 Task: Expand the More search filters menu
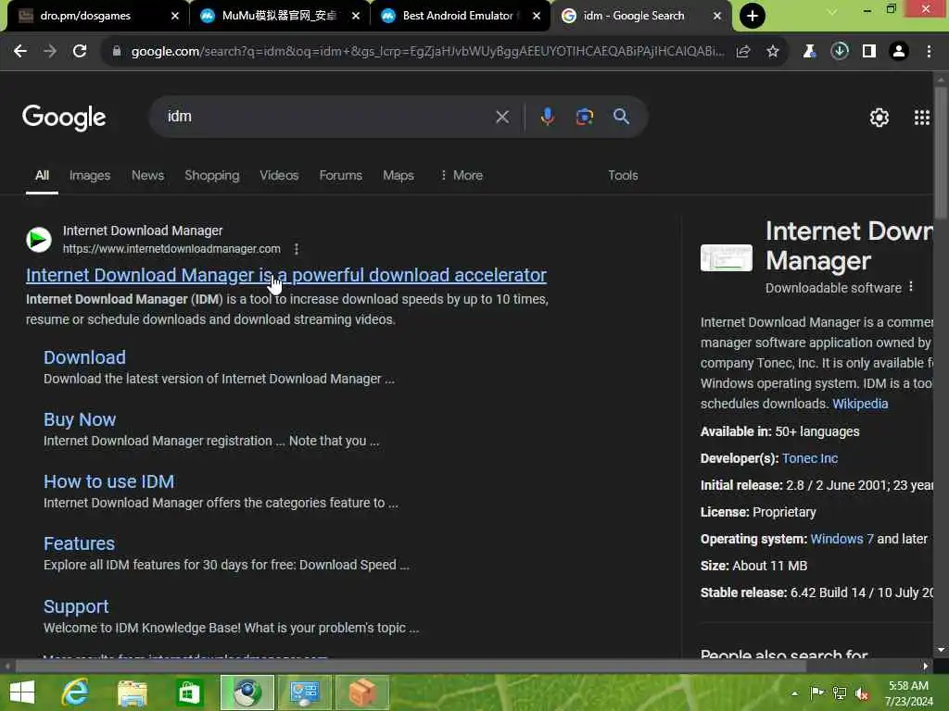[x=462, y=175]
